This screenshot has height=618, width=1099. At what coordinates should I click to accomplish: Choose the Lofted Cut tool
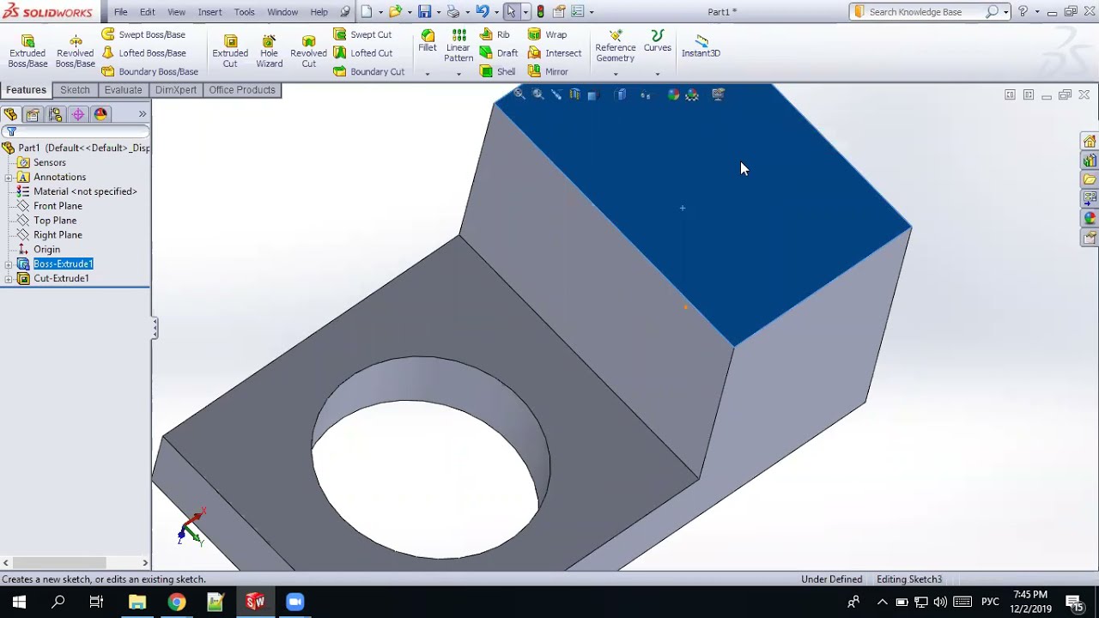(x=362, y=53)
